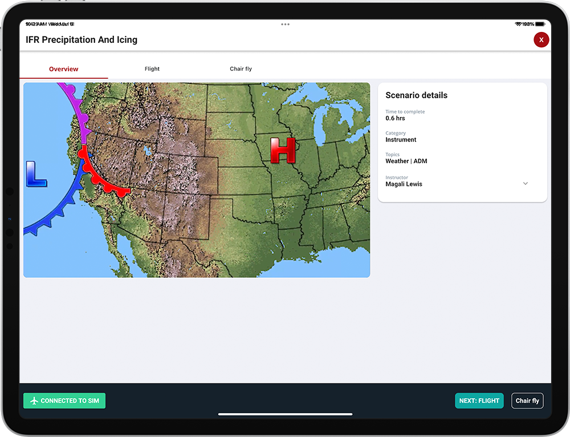Click the airplane icon in the SIM button
This screenshot has width=570, height=437.
pos(34,401)
